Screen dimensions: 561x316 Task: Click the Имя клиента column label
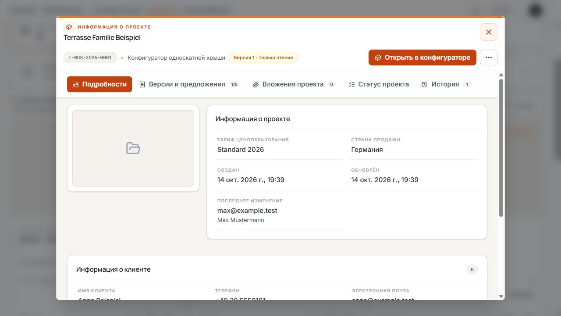point(96,291)
